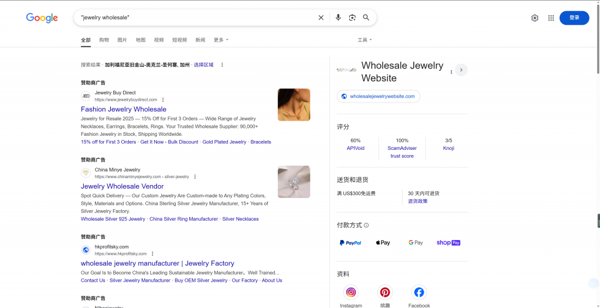Open ad options dots for hkprofitsky.com

(152, 254)
